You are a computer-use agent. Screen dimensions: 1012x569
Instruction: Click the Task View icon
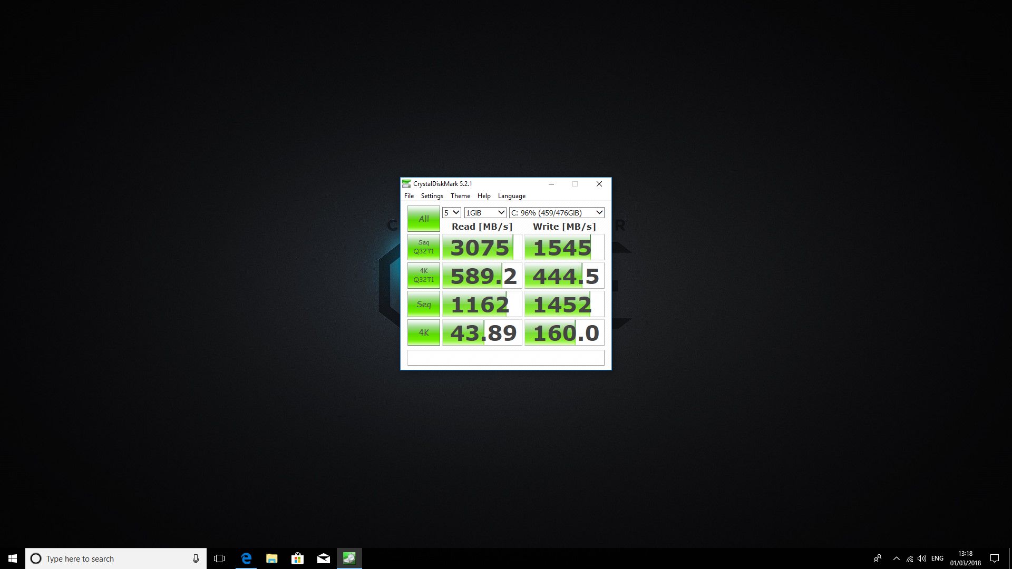(x=219, y=558)
